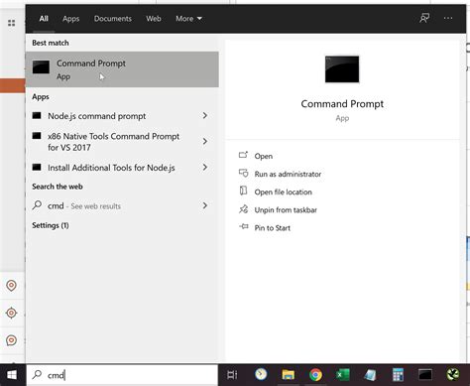The width and height of the screenshot is (470, 386).
Task: Open Command Prompt taskbar icon
Action: click(x=425, y=375)
